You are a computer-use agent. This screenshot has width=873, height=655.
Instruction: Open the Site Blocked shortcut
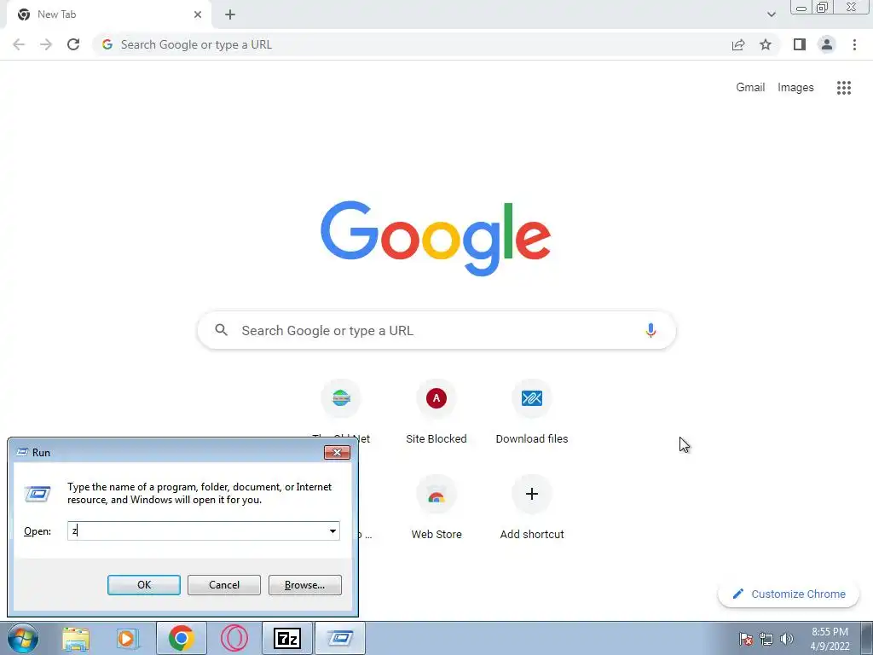tap(436, 412)
